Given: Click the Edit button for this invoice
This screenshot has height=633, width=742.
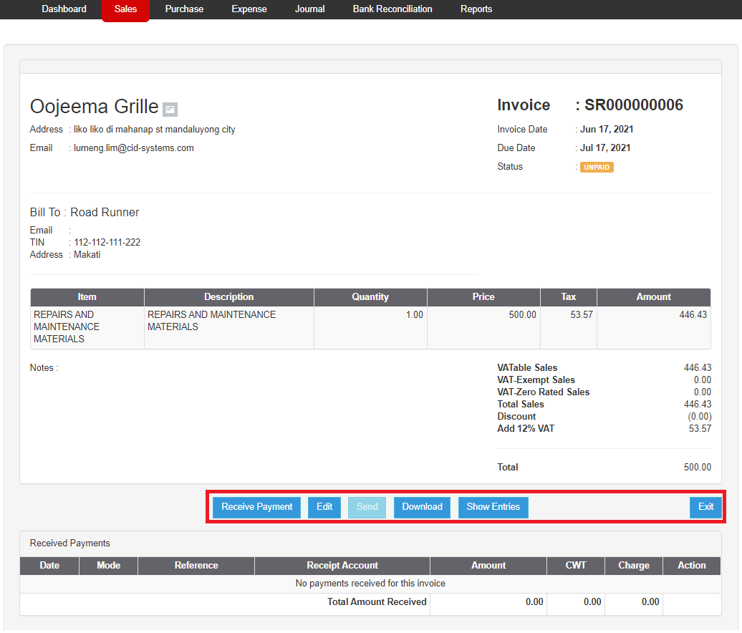Looking at the screenshot, I should 324,507.
